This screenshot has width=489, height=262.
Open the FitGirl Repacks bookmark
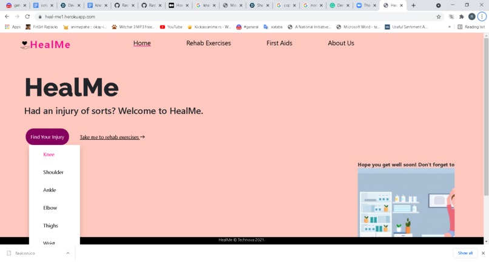[42, 27]
